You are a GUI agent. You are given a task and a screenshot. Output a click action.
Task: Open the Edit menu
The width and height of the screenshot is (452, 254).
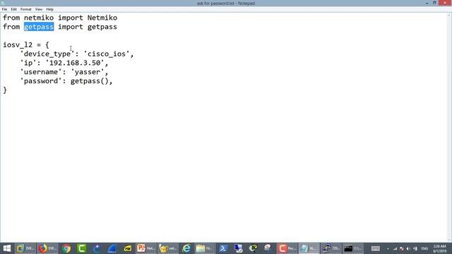[13, 9]
